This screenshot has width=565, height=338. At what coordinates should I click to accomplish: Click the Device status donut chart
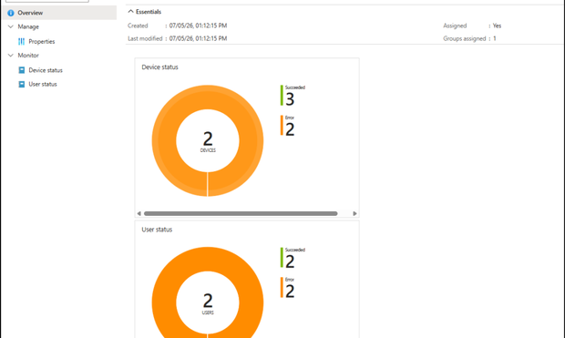(x=208, y=140)
